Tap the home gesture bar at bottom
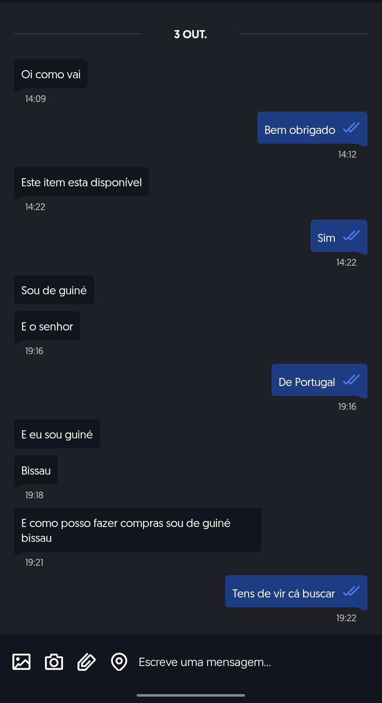The image size is (382, 703). point(191,695)
